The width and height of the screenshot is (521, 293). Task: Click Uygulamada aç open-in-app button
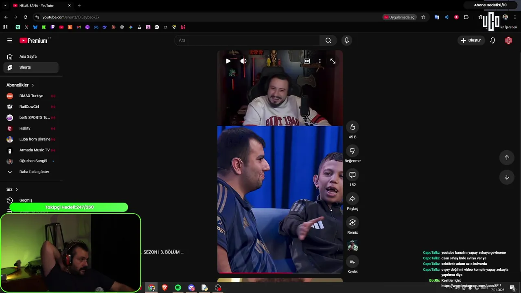tap(399, 17)
